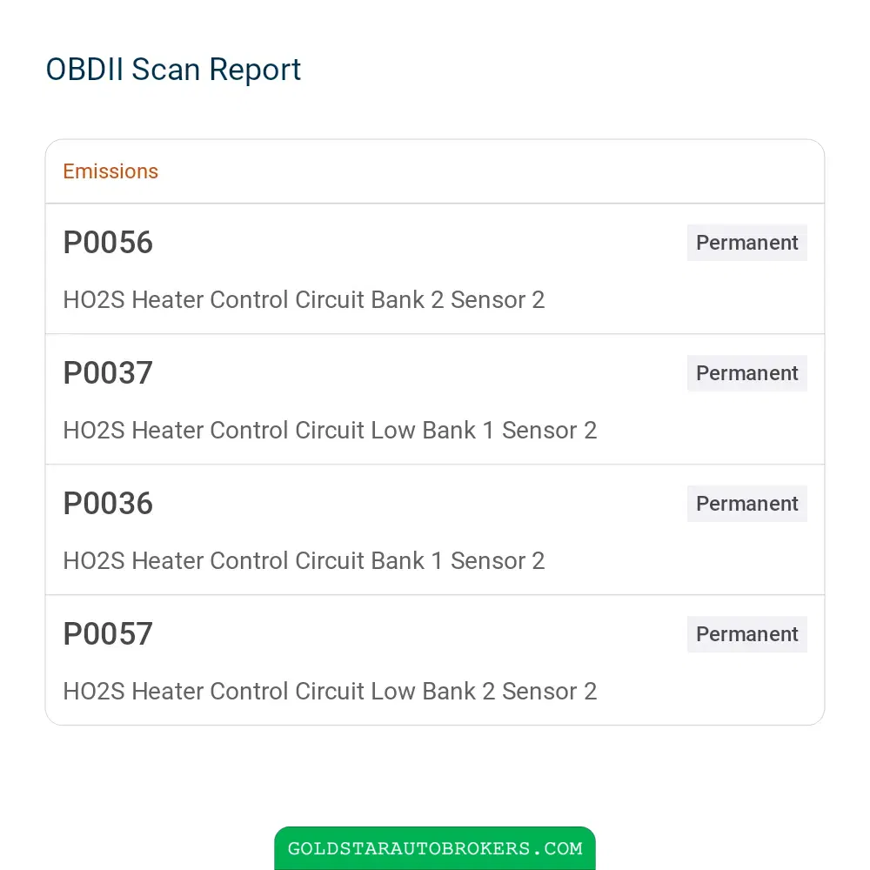Select the P0037 Low Bank 1 description text
The height and width of the screenshot is (870, 870).
pyautogui.click(x=330, y=431)
